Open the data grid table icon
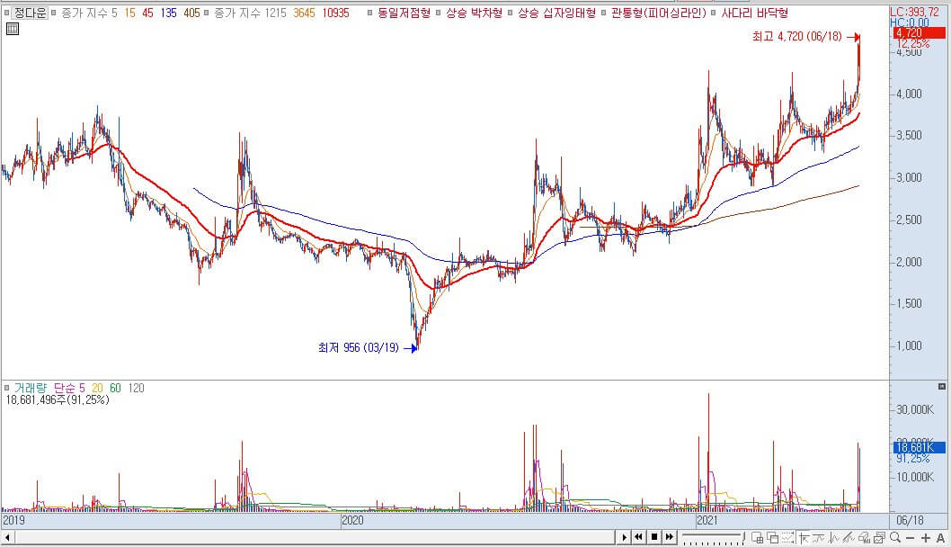Image resolution: width=951 pixels, height=547 pixels. [x=12, y=29]
